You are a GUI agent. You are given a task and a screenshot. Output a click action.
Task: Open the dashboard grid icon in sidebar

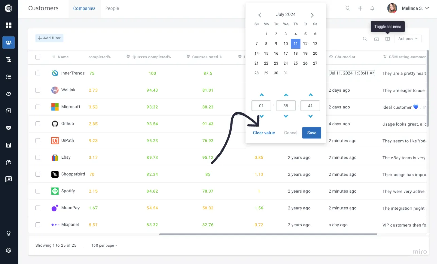pyautogui.click(x=8, y=25)
